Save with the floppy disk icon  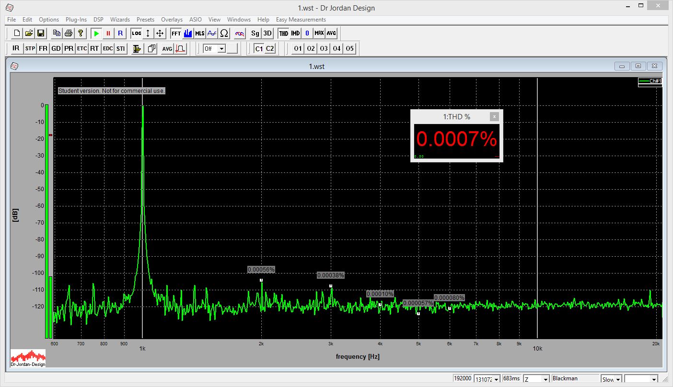coord(41,33)
